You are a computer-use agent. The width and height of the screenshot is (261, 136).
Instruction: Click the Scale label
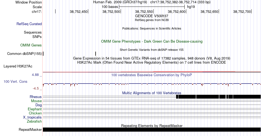click(37, 7)
